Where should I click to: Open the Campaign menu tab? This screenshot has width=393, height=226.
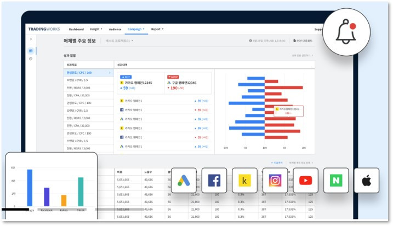136,30
